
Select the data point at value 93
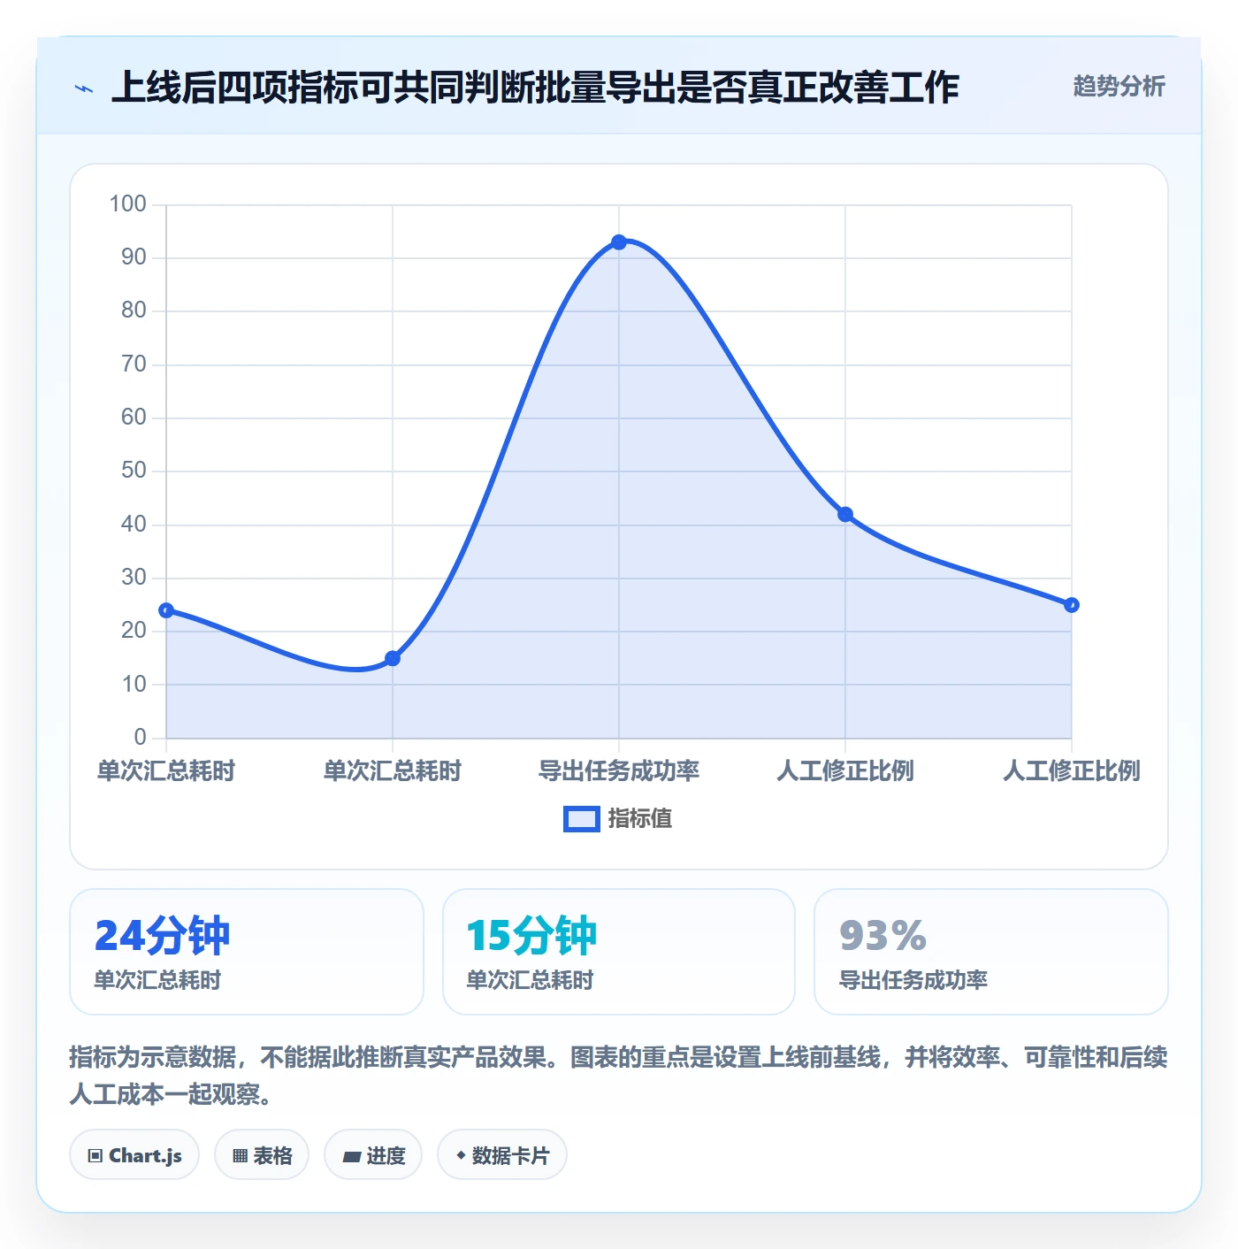coord(619,242)
